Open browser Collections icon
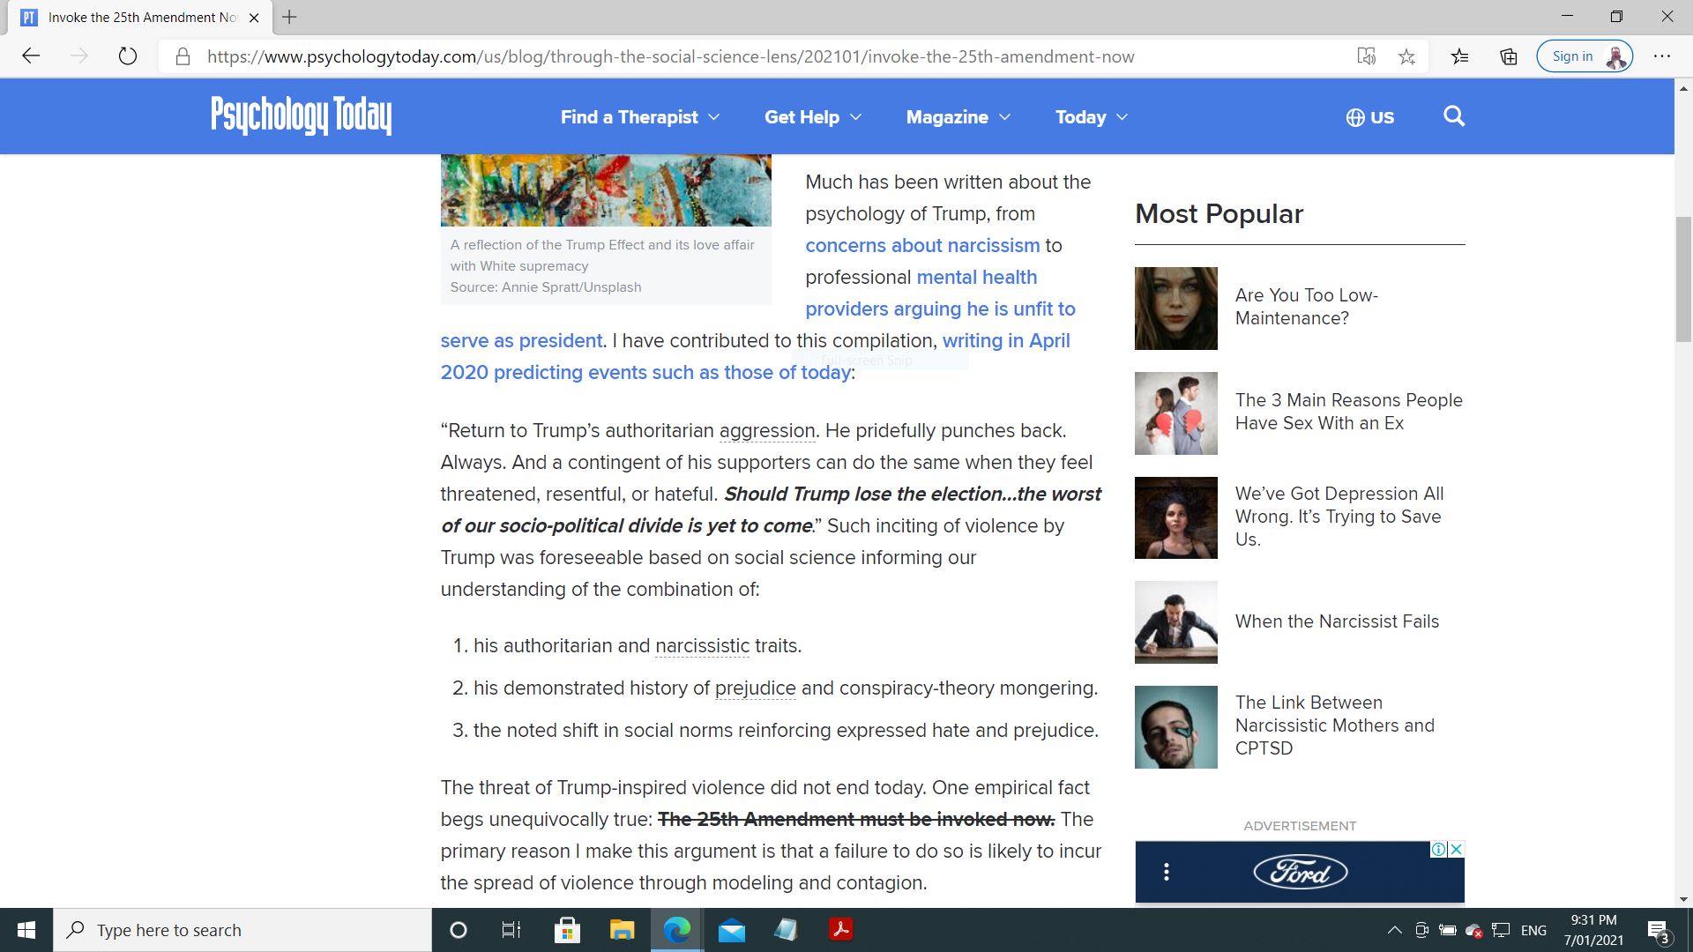The width and height of the screenshot is (1693, 952). coord(1509,56)
